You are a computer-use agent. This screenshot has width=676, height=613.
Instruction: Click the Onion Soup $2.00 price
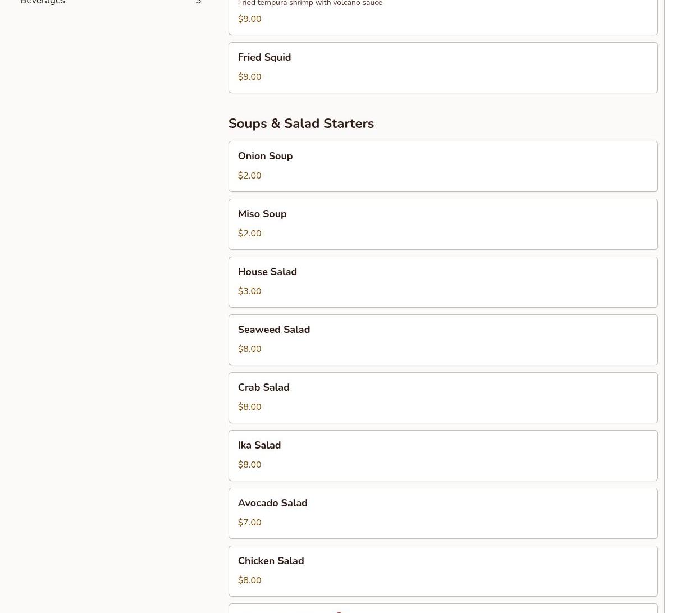(249, 176)
